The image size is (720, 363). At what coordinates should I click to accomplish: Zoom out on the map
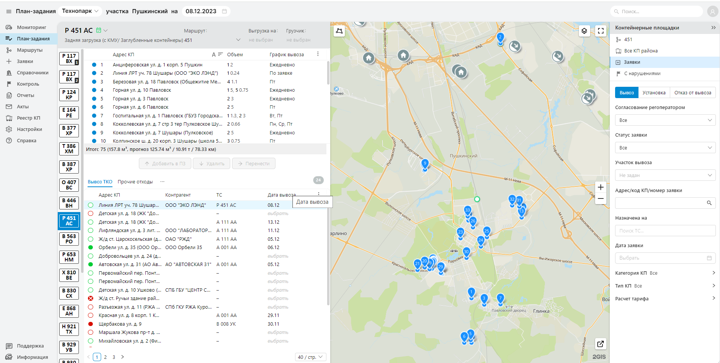tap(601, 199)
